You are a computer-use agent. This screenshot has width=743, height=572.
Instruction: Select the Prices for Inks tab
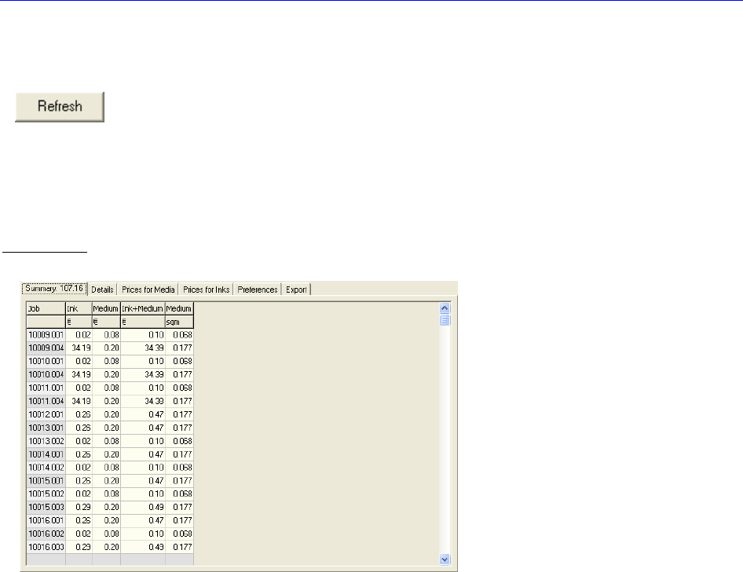207,290
